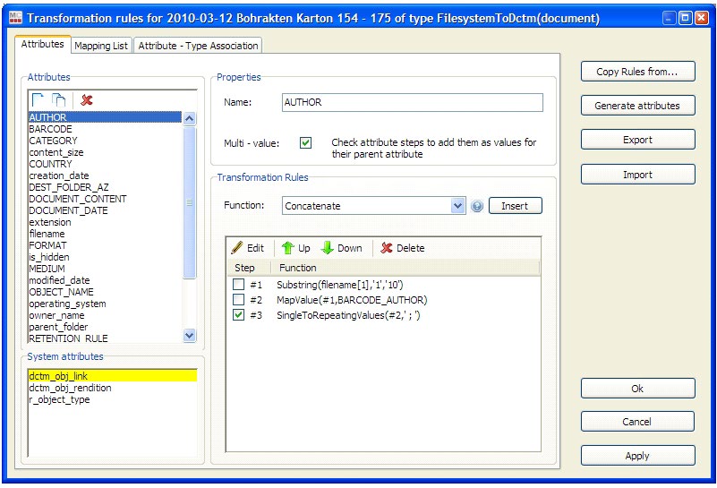Click the Cancel button
This screenshot has width=717, height=488.
click(x=638, y=422)
